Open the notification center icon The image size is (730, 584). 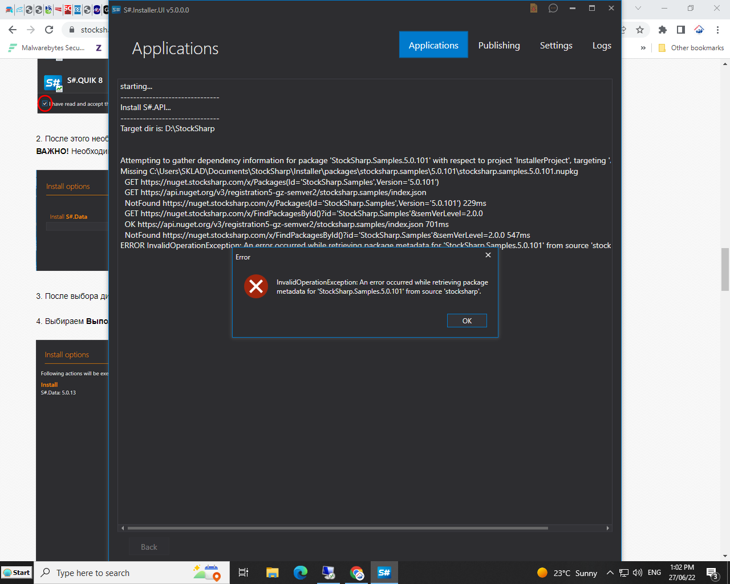(x=712, y=573)
